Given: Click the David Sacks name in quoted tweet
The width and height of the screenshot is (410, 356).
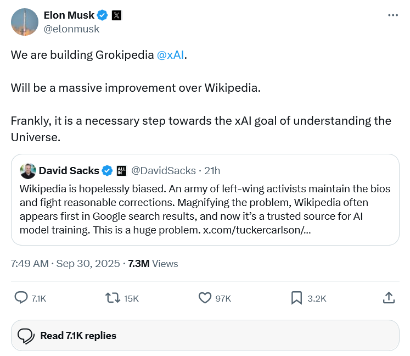Looking at the screenshot, I should click(69, 170).
